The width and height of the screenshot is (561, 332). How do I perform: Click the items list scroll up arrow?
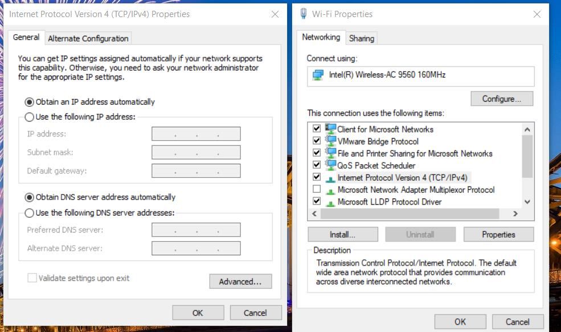coord(527,129)
